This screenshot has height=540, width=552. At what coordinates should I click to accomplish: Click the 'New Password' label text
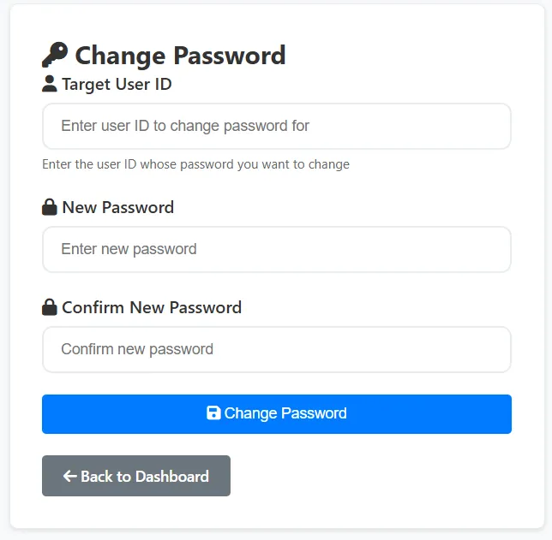coord(118,207)
